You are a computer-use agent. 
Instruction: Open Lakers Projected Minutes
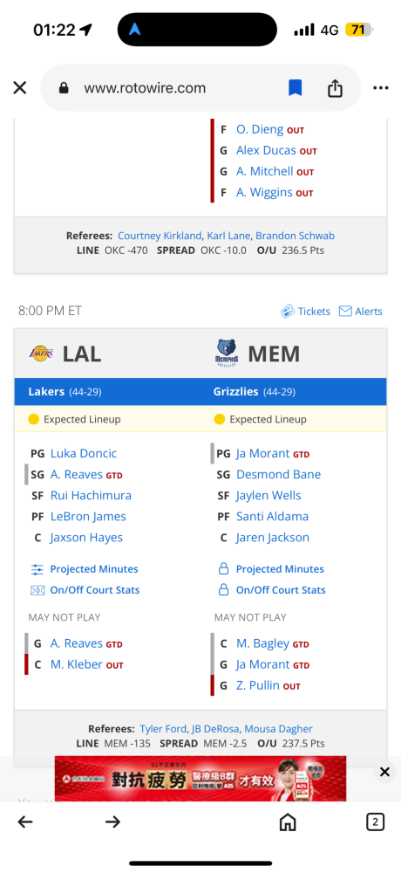(85, 569)
